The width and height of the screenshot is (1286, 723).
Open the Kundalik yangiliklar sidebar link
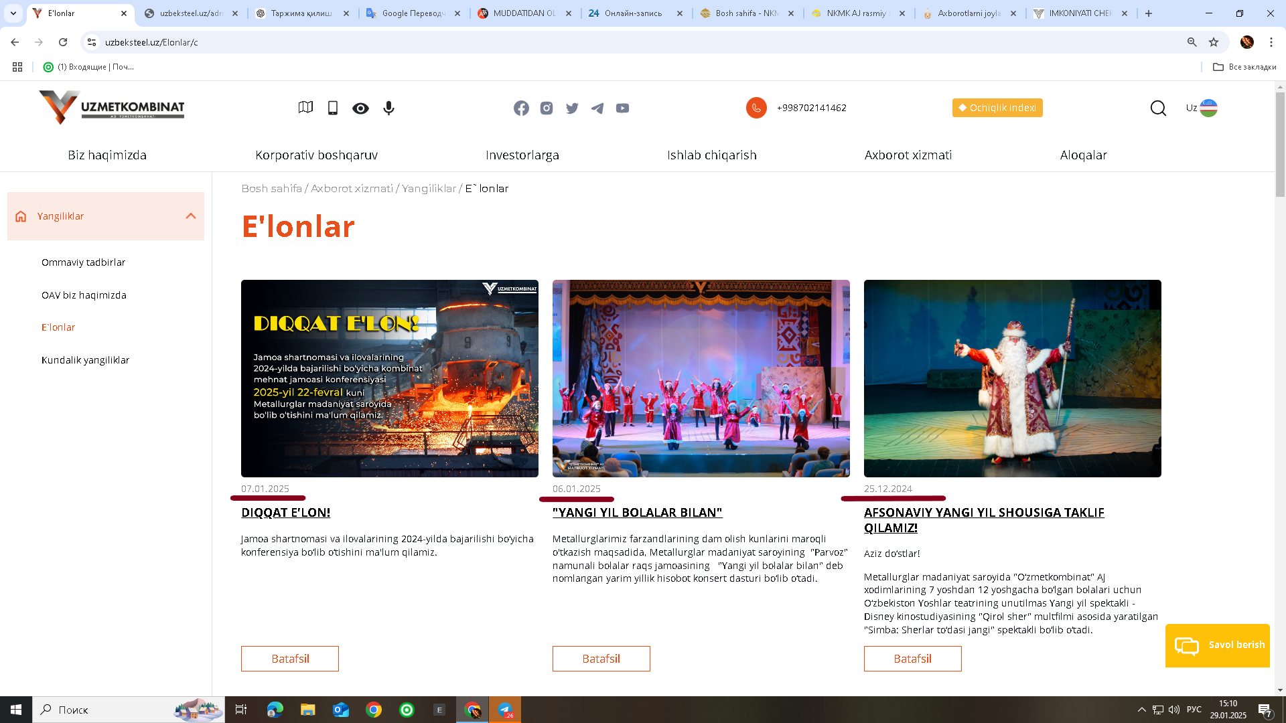pos(85,359)
